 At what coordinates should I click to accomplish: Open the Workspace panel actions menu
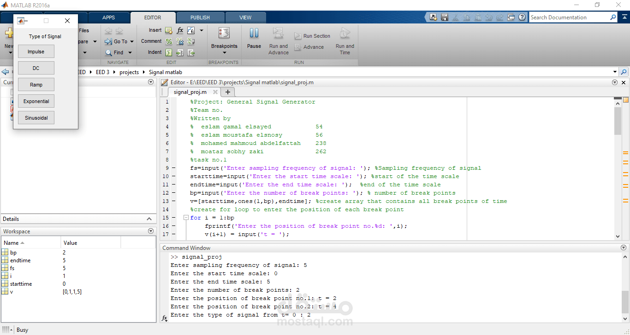151,231
